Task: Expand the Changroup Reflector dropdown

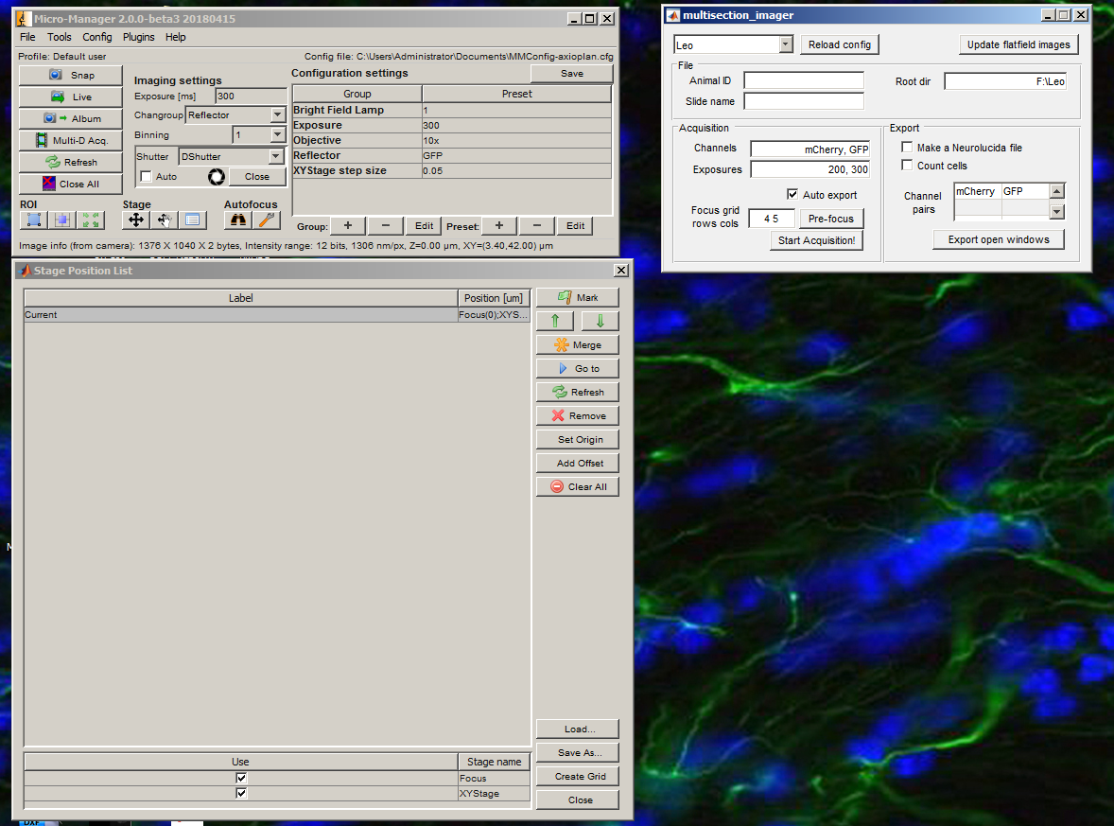Action: point(278,115)
